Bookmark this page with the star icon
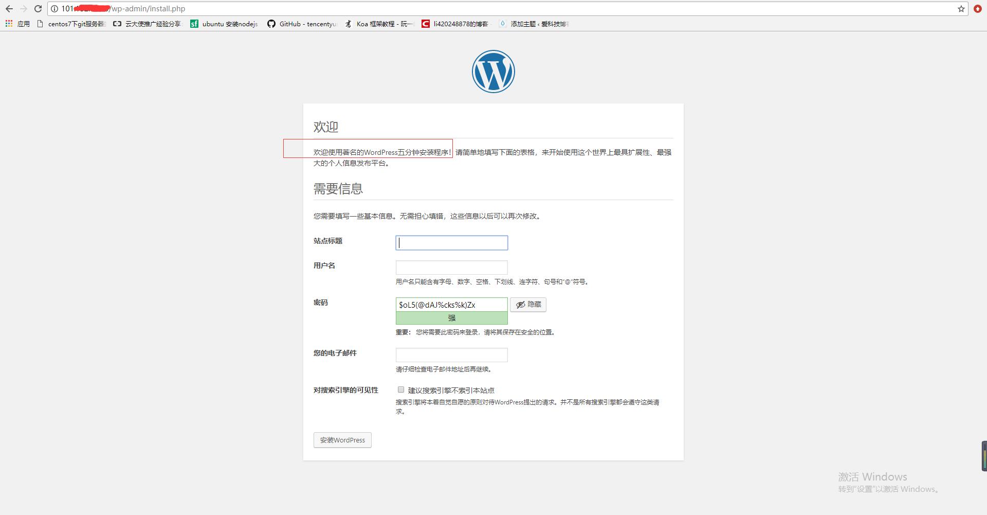The height and width of the screenshot is (515, 987). 961,9
